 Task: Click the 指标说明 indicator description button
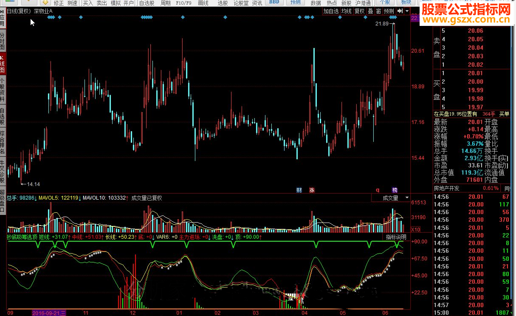(396, 237)
